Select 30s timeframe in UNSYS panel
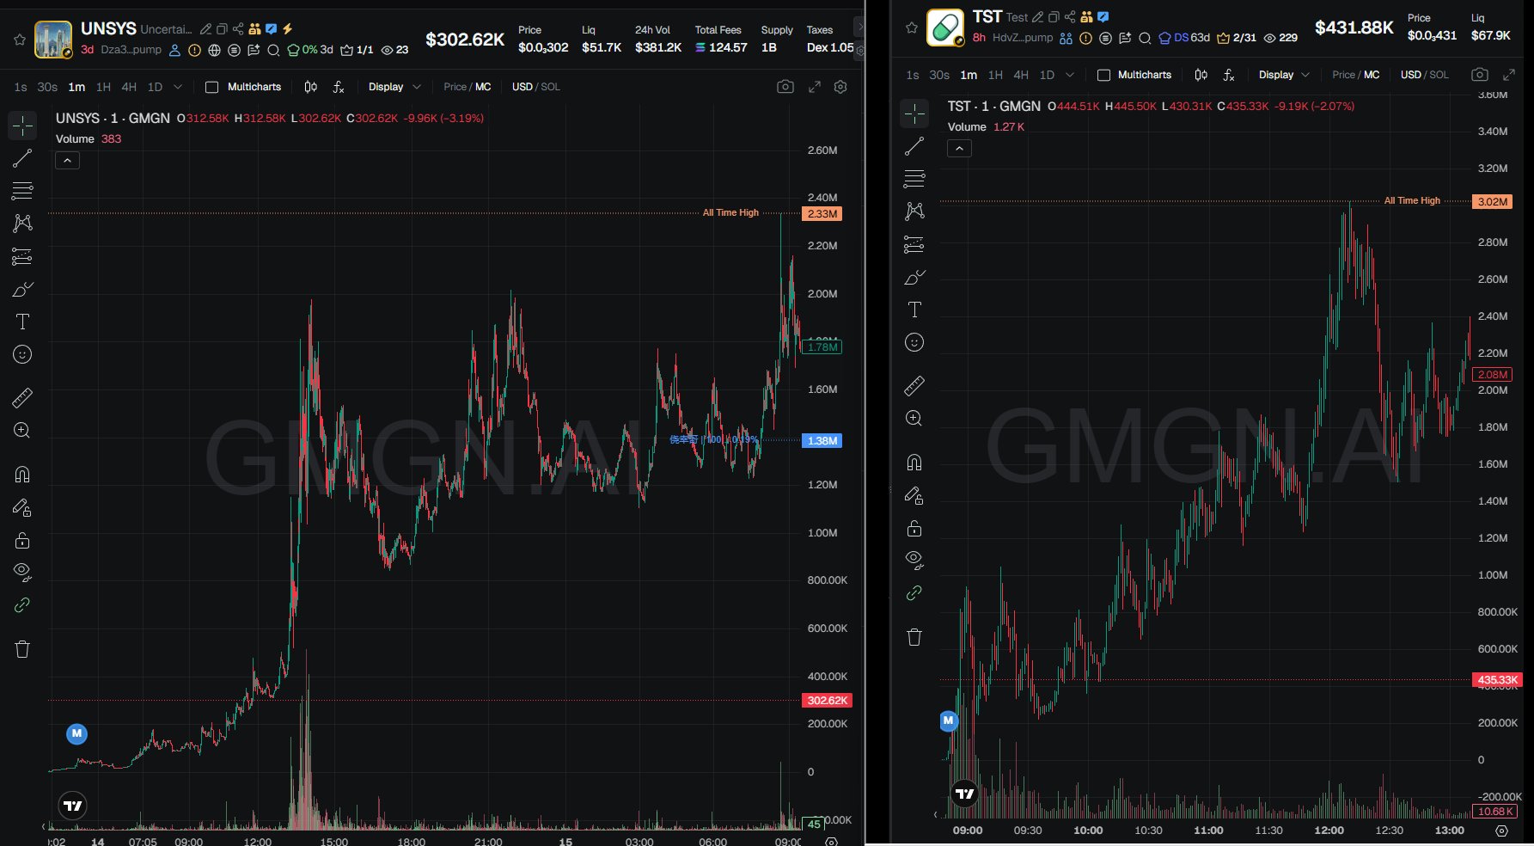 (x=47, y=87)
